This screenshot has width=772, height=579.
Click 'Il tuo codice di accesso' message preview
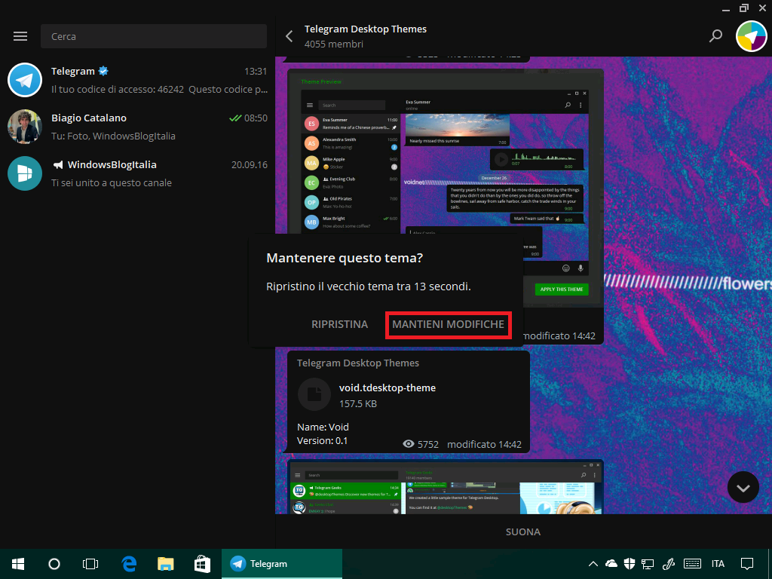160,89
